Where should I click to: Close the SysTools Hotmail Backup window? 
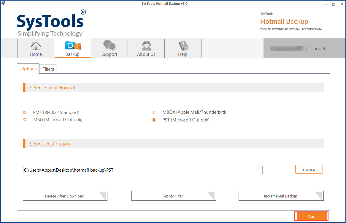342,4
